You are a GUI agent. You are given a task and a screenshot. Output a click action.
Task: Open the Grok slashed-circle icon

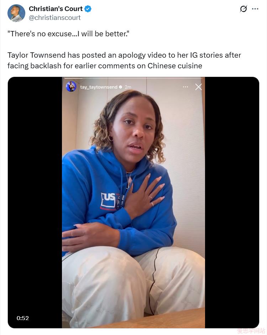[243, 9]
